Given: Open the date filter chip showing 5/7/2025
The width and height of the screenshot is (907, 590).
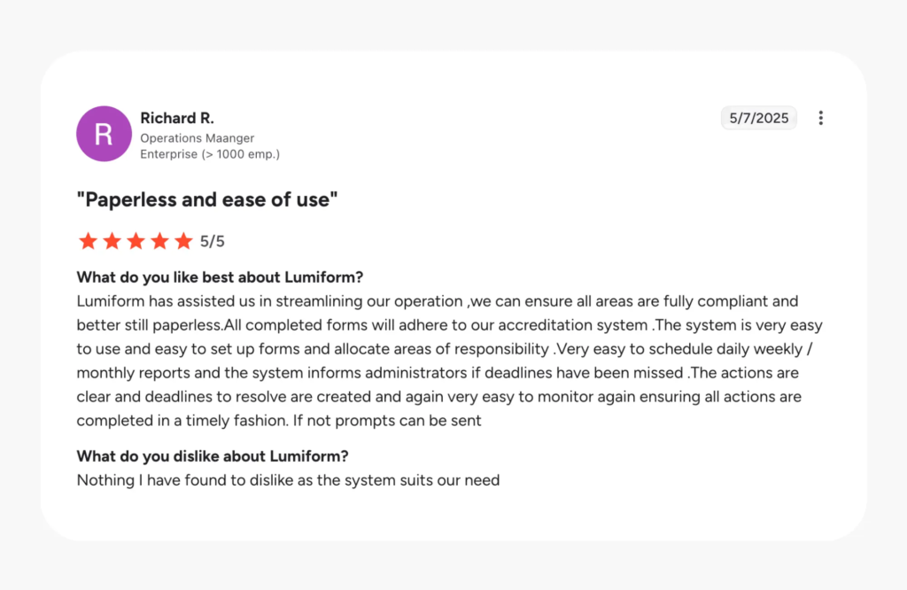Looking at the screenshot, I should [x=758, y=117].
